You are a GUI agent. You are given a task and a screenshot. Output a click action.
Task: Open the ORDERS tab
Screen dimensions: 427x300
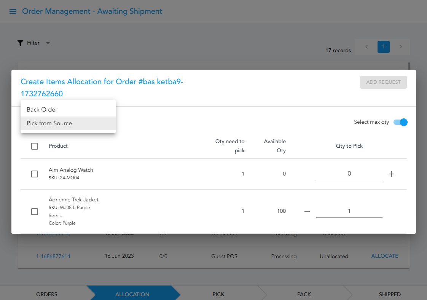46,294
